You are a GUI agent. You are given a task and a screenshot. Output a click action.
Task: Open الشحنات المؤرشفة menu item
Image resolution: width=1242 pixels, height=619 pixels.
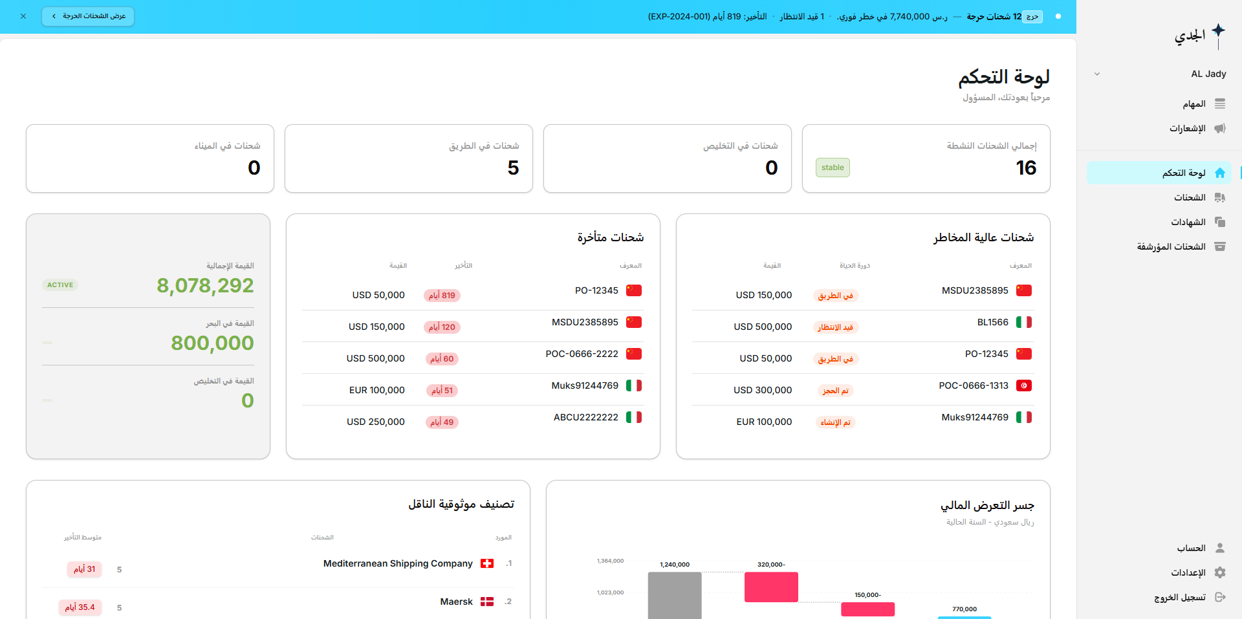click(1159, 246)
